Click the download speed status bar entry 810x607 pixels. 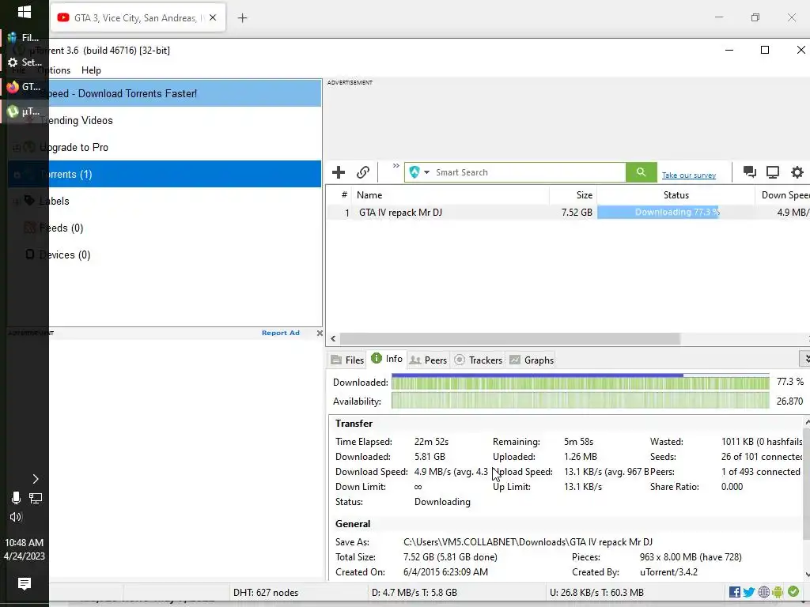click(x=414, y=593)
